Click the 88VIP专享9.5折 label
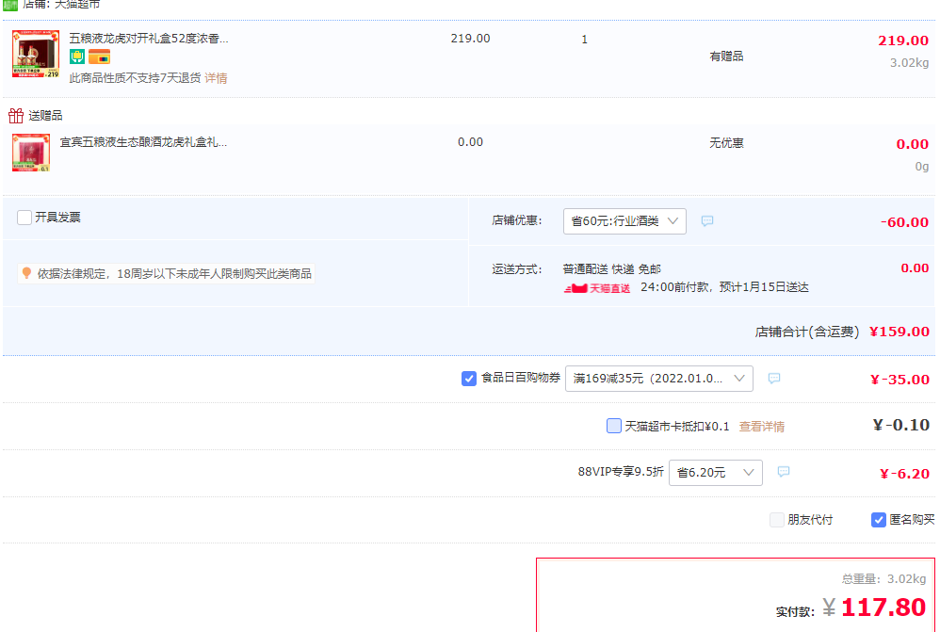 pos(621,472)
